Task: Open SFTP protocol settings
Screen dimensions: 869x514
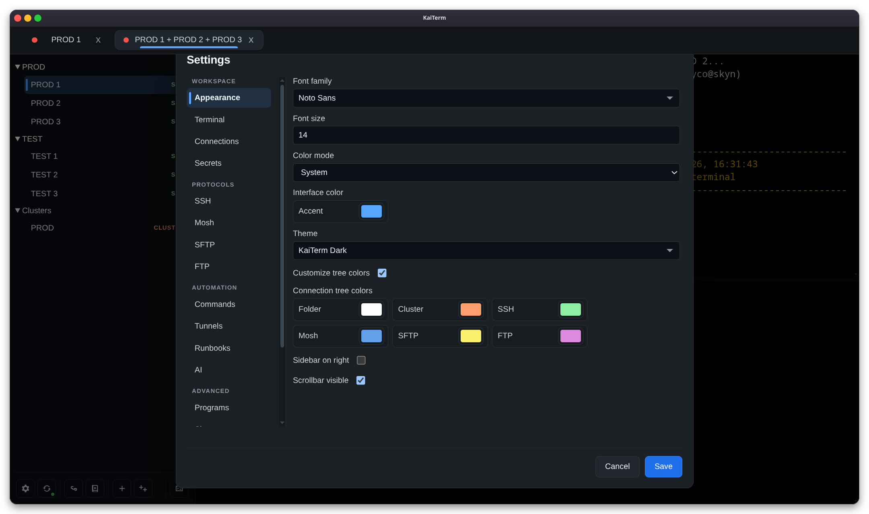Action: (229, 245)
